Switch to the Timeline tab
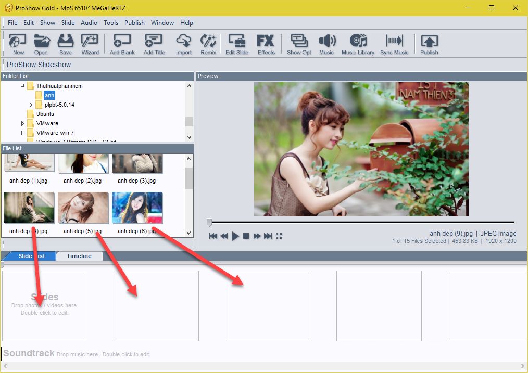The image size is (528, 373). coord(79,256)
